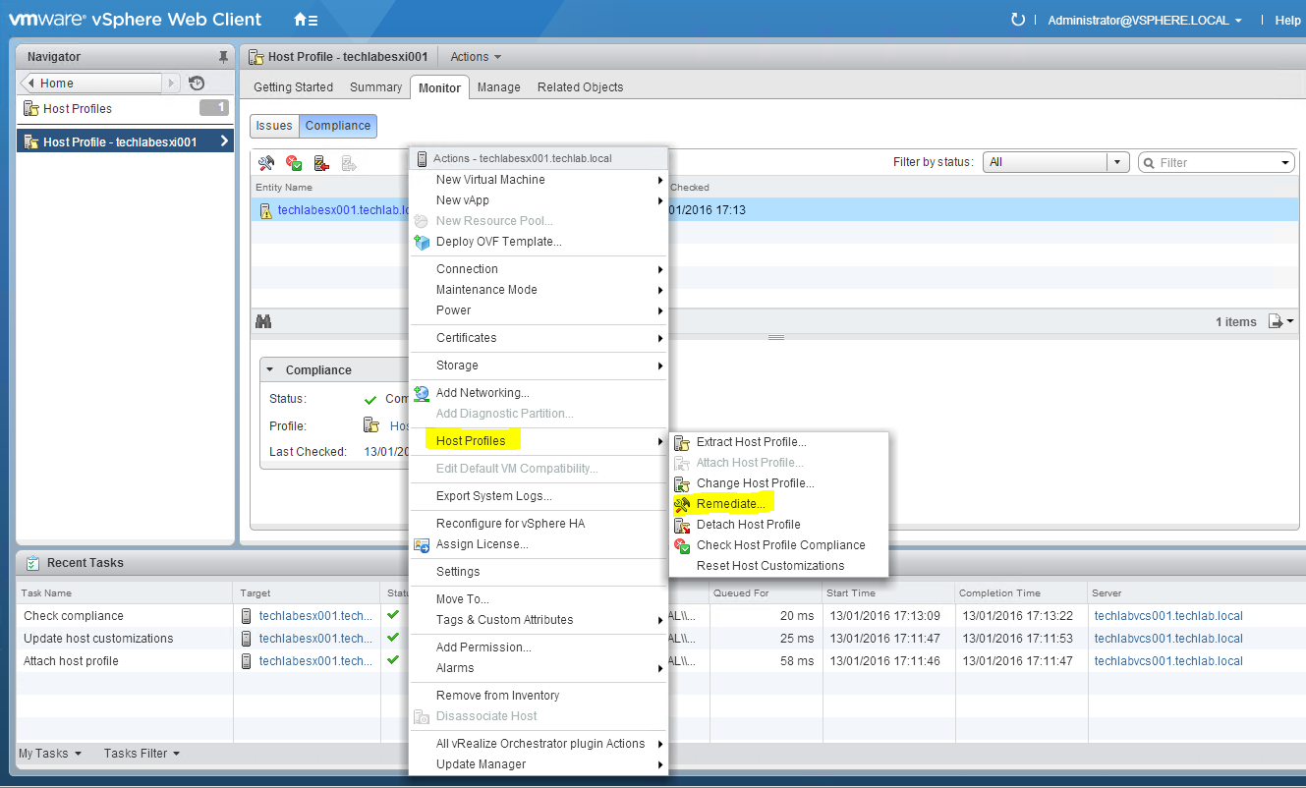Viewport: 1306px width, 788px height.
Task: Toggle the Issues sub-tab
Action: (x=274, y=126)
